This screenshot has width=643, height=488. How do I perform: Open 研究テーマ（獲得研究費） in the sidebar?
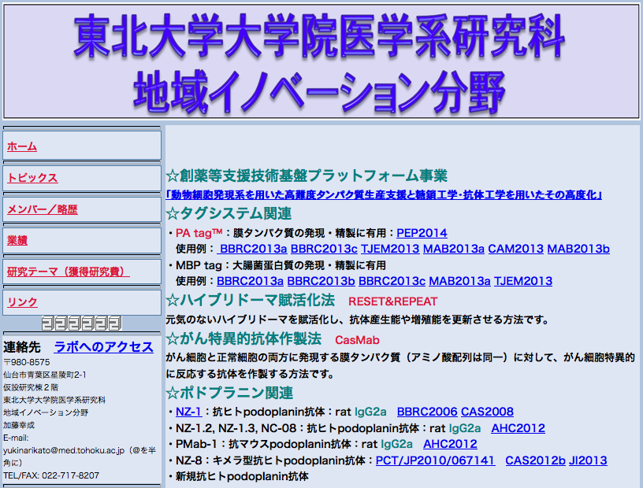point(68,272)
